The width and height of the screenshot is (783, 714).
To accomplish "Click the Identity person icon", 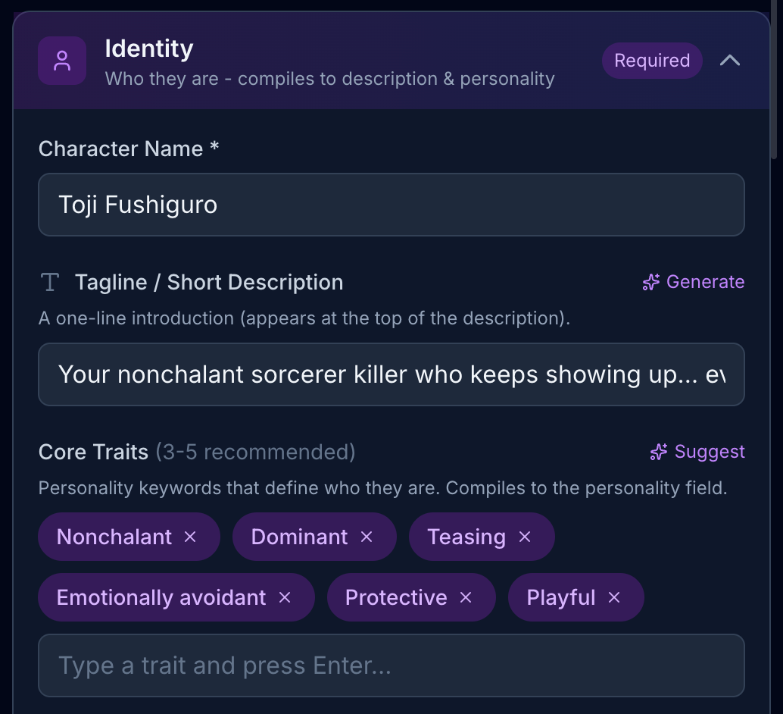I will (62, 61).
